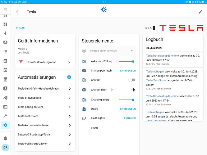
Task: Open first Tesla Data last update time link
Action: [162, 56]
